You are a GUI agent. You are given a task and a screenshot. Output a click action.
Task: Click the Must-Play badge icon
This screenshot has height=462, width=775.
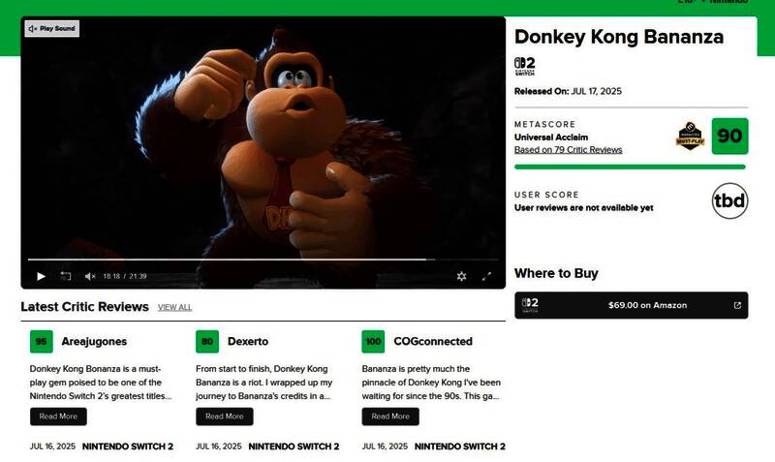click(690, 136)
